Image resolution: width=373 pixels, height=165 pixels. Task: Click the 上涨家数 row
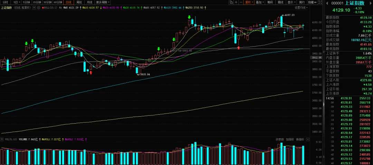click(x=348, y=67)
